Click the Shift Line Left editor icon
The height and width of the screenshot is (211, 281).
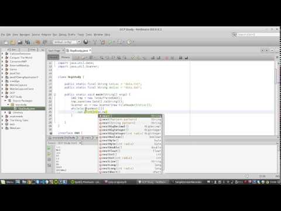[153, 58]
